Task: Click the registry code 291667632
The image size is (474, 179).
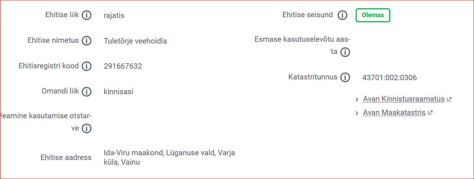Action: click(x=123, y=66)
